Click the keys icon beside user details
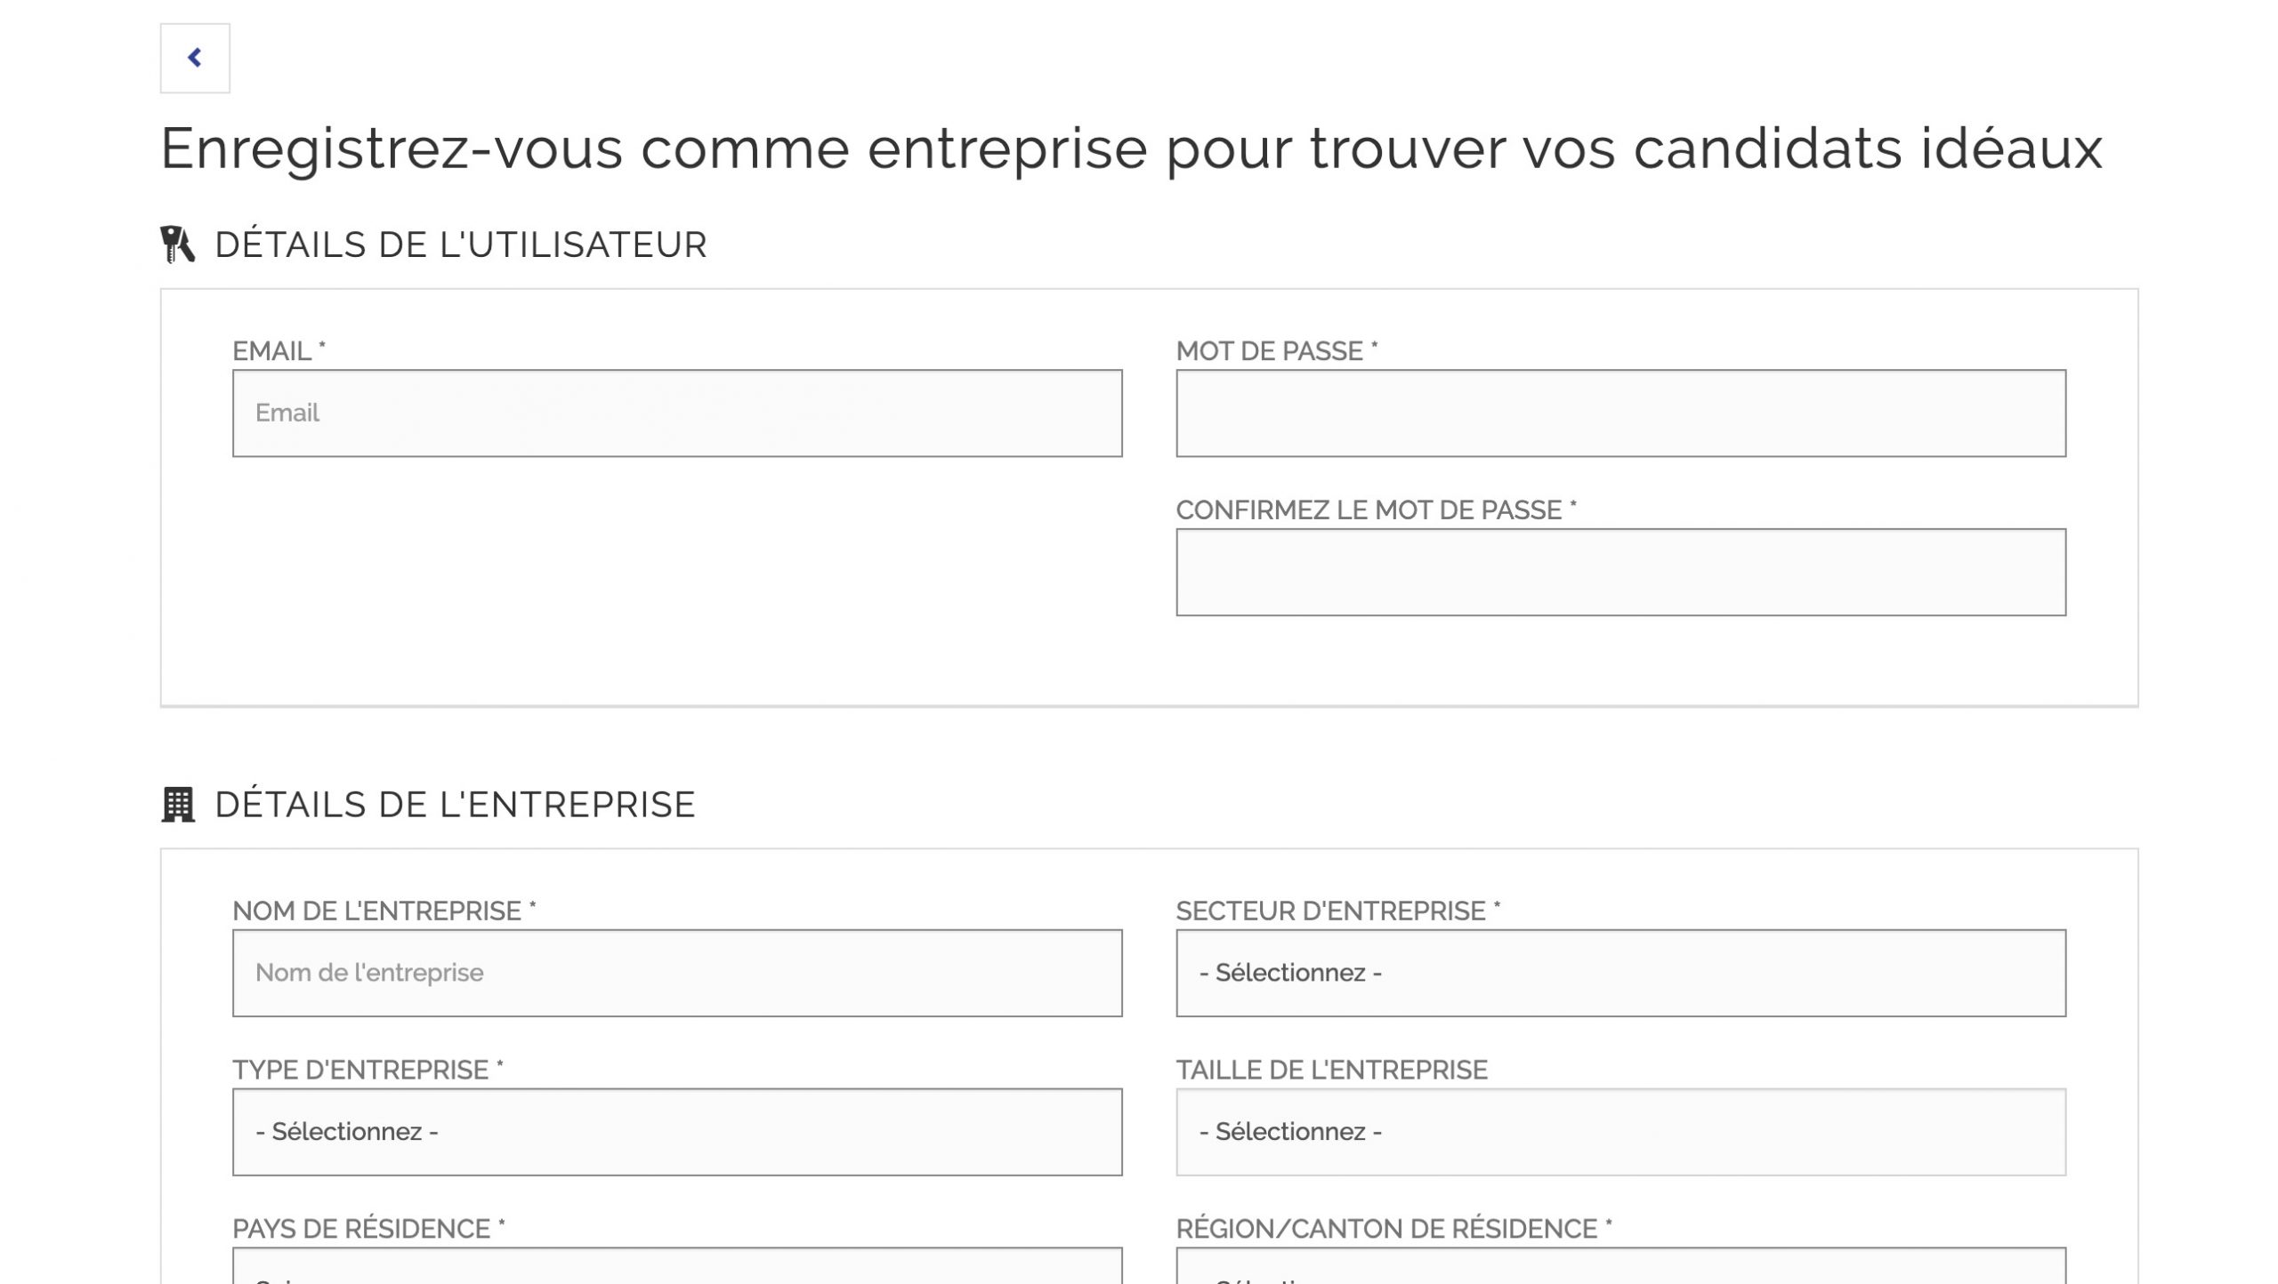Screen dimensions: 2278x1284 (x=177, y=245)
